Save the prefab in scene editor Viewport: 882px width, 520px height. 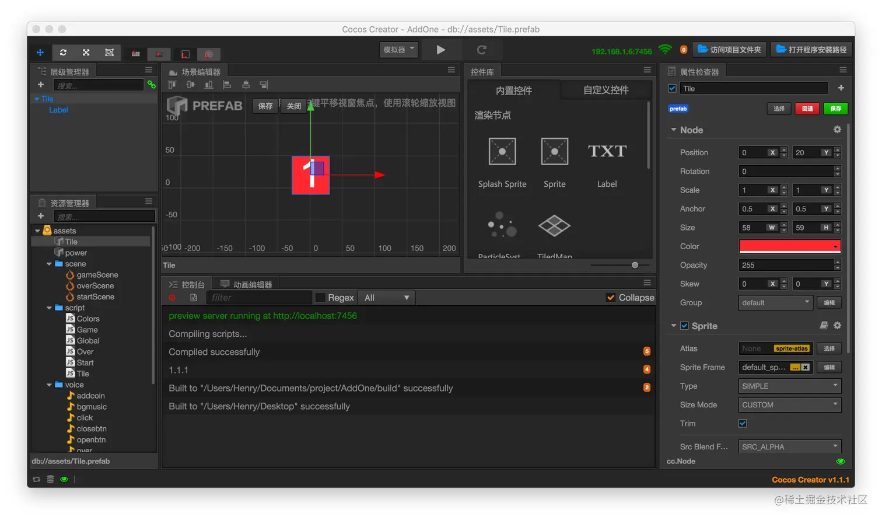pyautogui.click(x=265, y=106)
